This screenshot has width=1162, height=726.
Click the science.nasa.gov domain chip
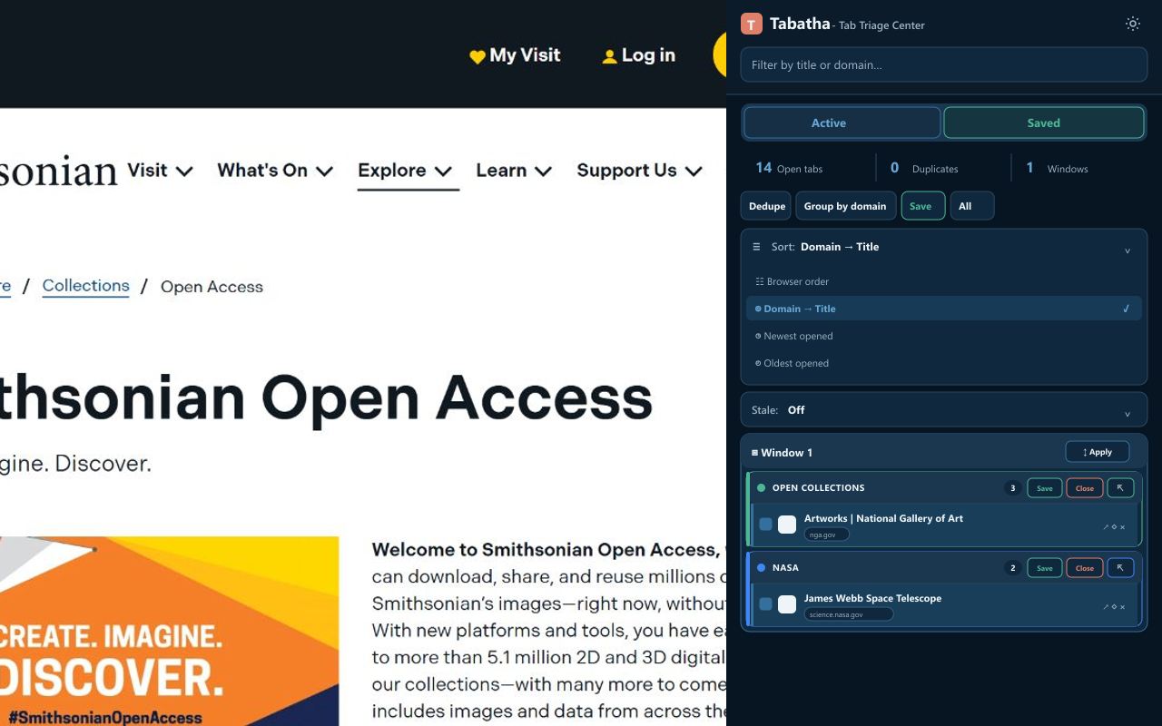(849, 614)
